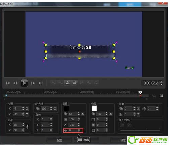169x145 pixels.
Task: Adjust the size Y stepper arrows
Action: [23, 130]
